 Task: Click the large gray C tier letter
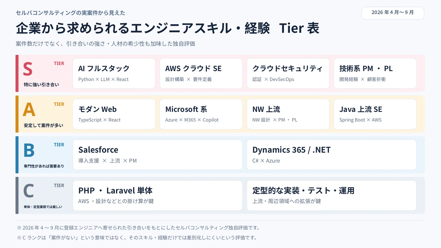click(29, 191)
